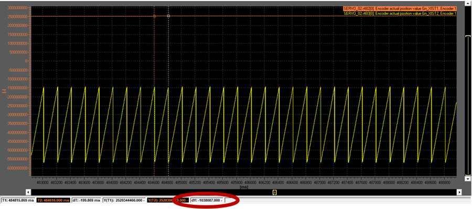
Task: Click the T1: 484815.869 ms status field
Action: (x=18, y=200)
